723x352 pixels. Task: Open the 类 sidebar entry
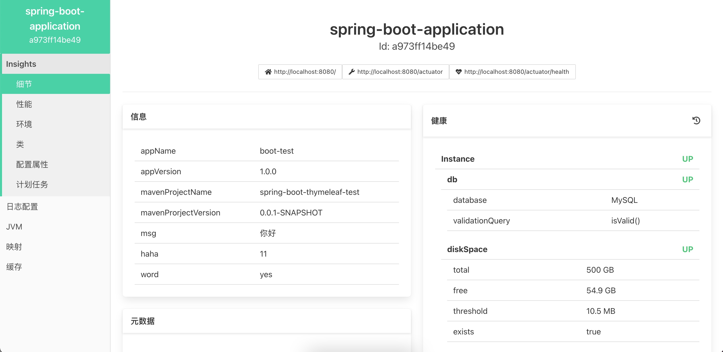tap(20, 144)
